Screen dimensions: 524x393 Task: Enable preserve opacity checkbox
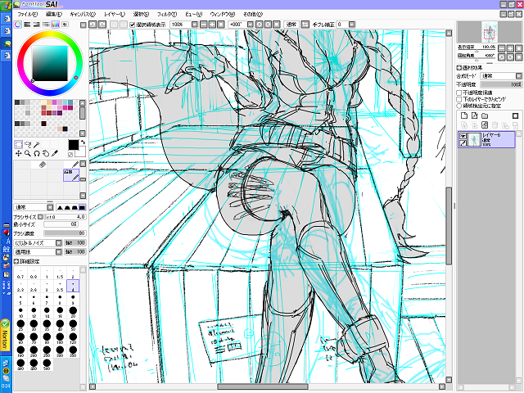pyautogui.click(x=459, y=93)
